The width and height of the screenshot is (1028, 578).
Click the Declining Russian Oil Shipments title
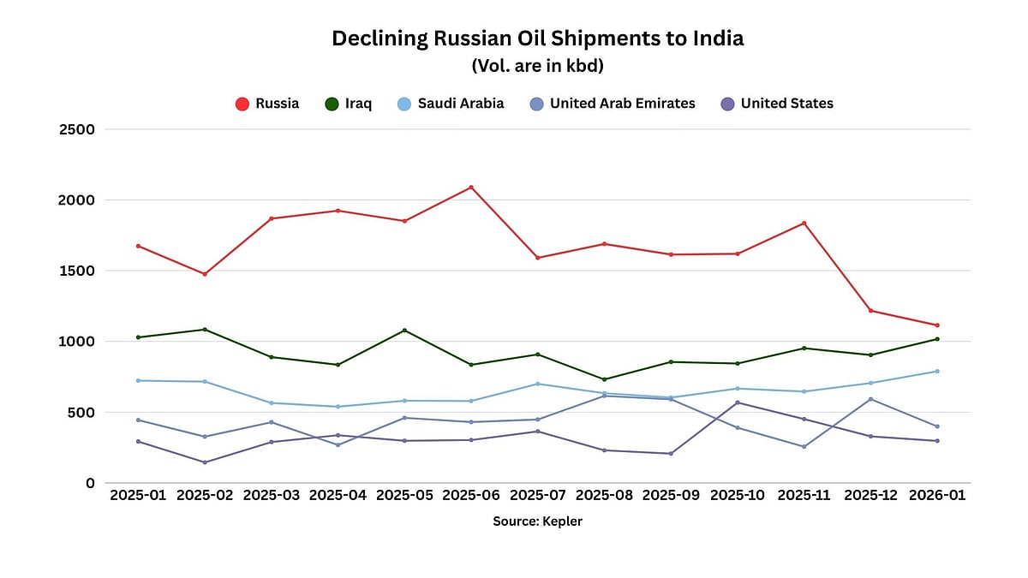click(537, 39)
